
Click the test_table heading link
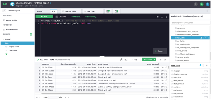coord(176,66)
